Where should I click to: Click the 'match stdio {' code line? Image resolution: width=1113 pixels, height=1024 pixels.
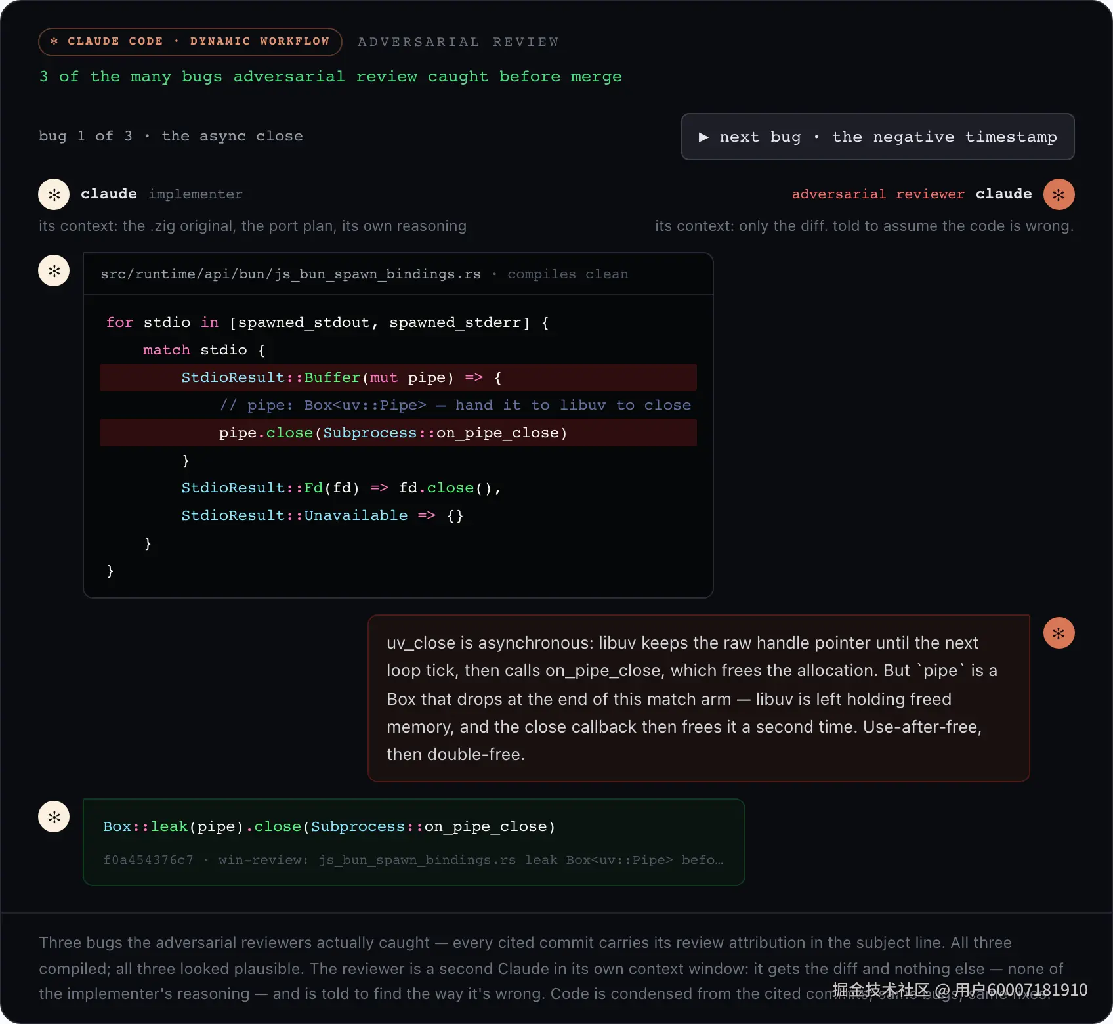coord(204,350)
